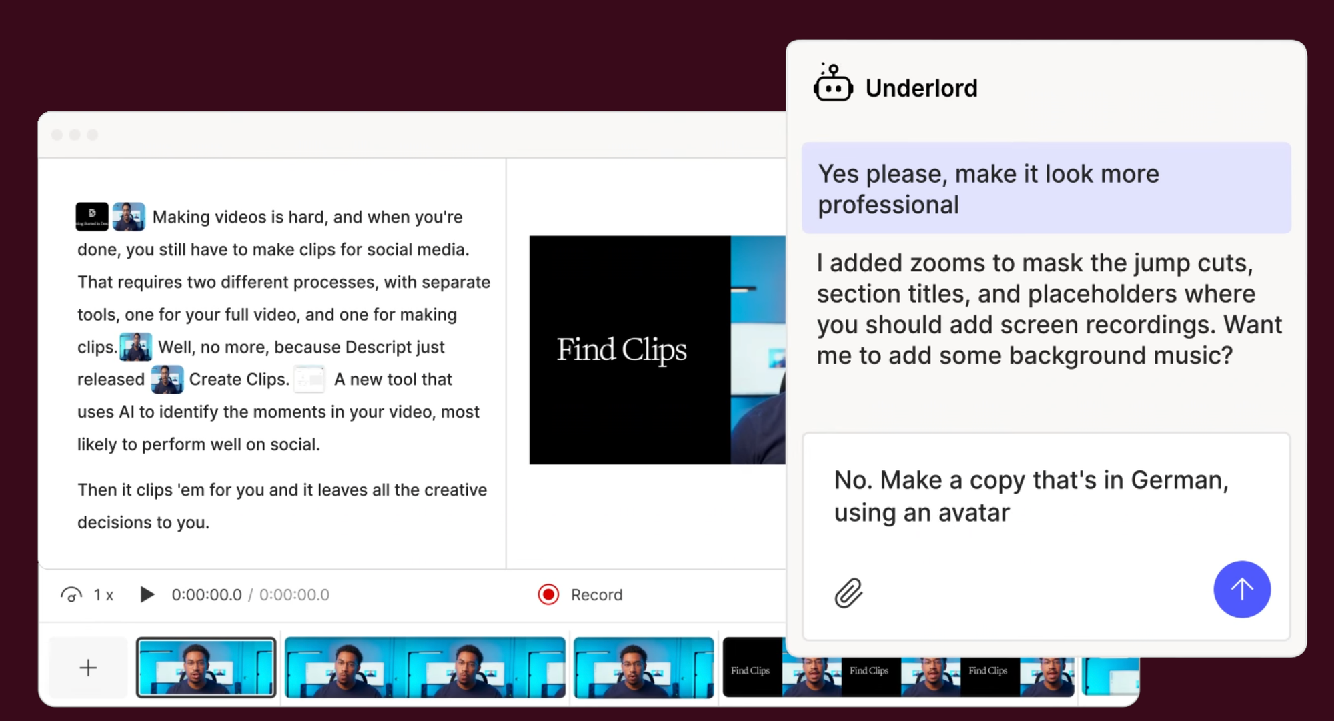Click the current time 0:00:00.0 display
1334x721 pixels.
(x=207, y=594)
